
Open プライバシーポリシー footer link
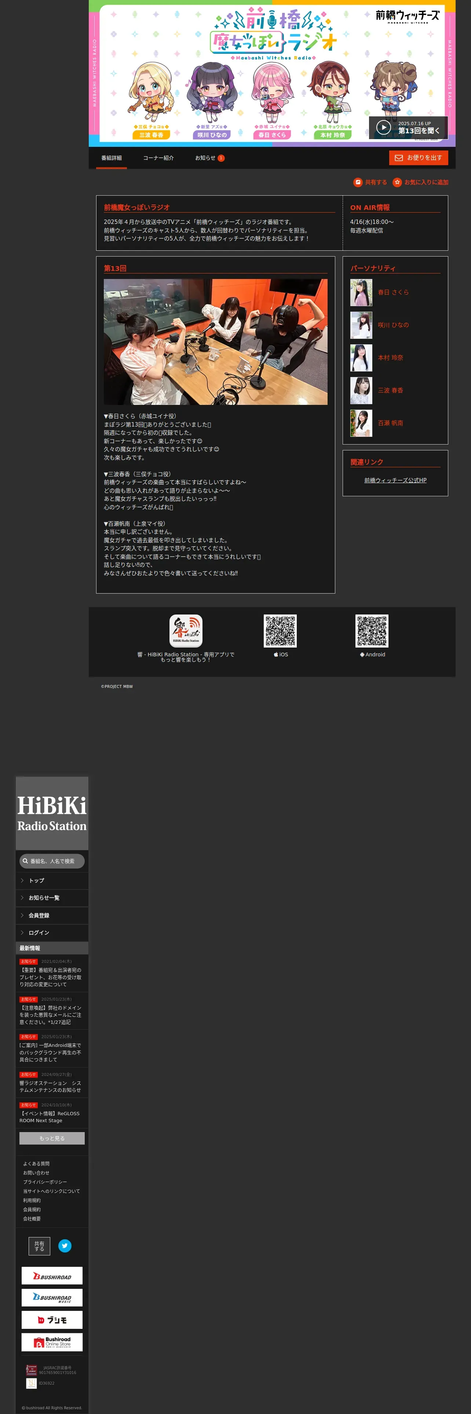click(x=45, y=1182)
